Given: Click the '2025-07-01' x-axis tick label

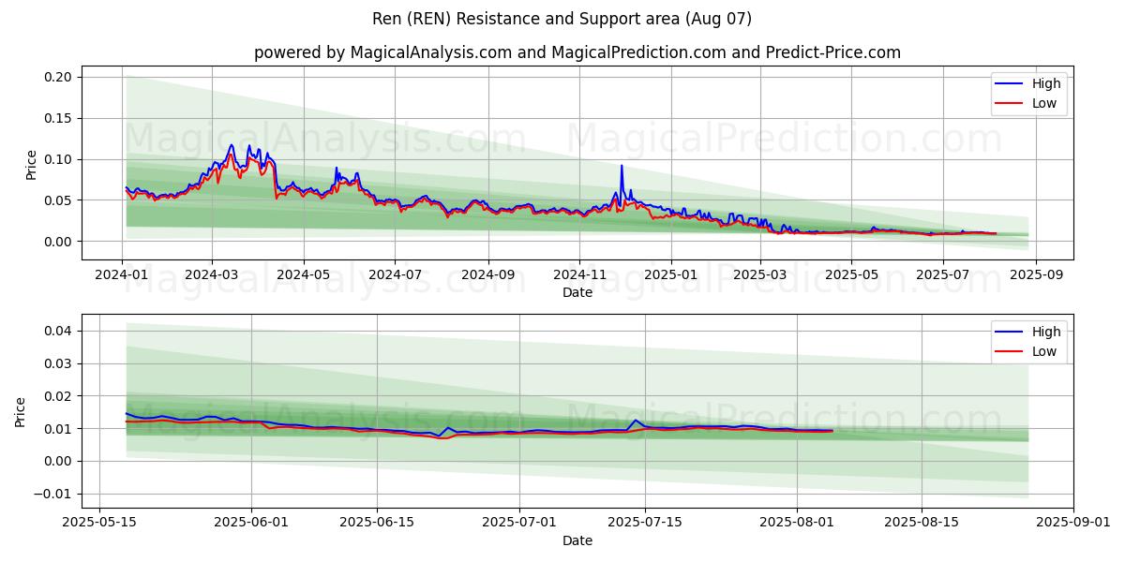Looking at the screenshot, I should (519, 524).
